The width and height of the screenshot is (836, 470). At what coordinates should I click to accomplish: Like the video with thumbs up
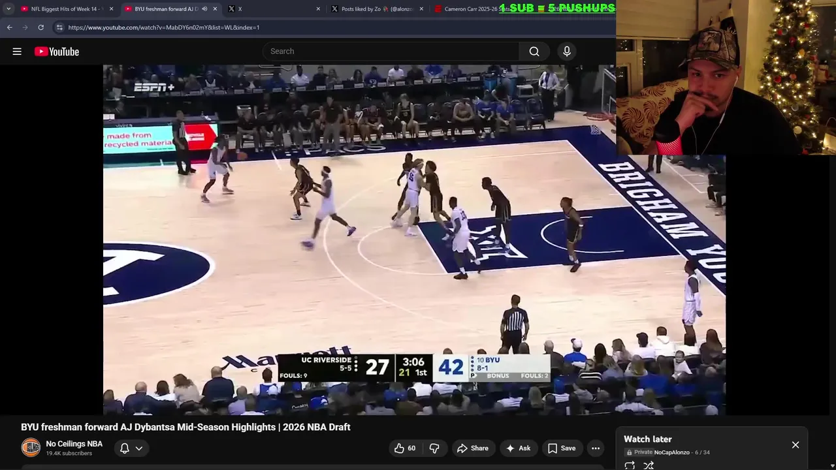tap(405, 448)
